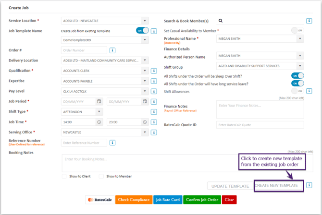Click the red Clear button
322x215 pixels.
click(x=229, y=200)
